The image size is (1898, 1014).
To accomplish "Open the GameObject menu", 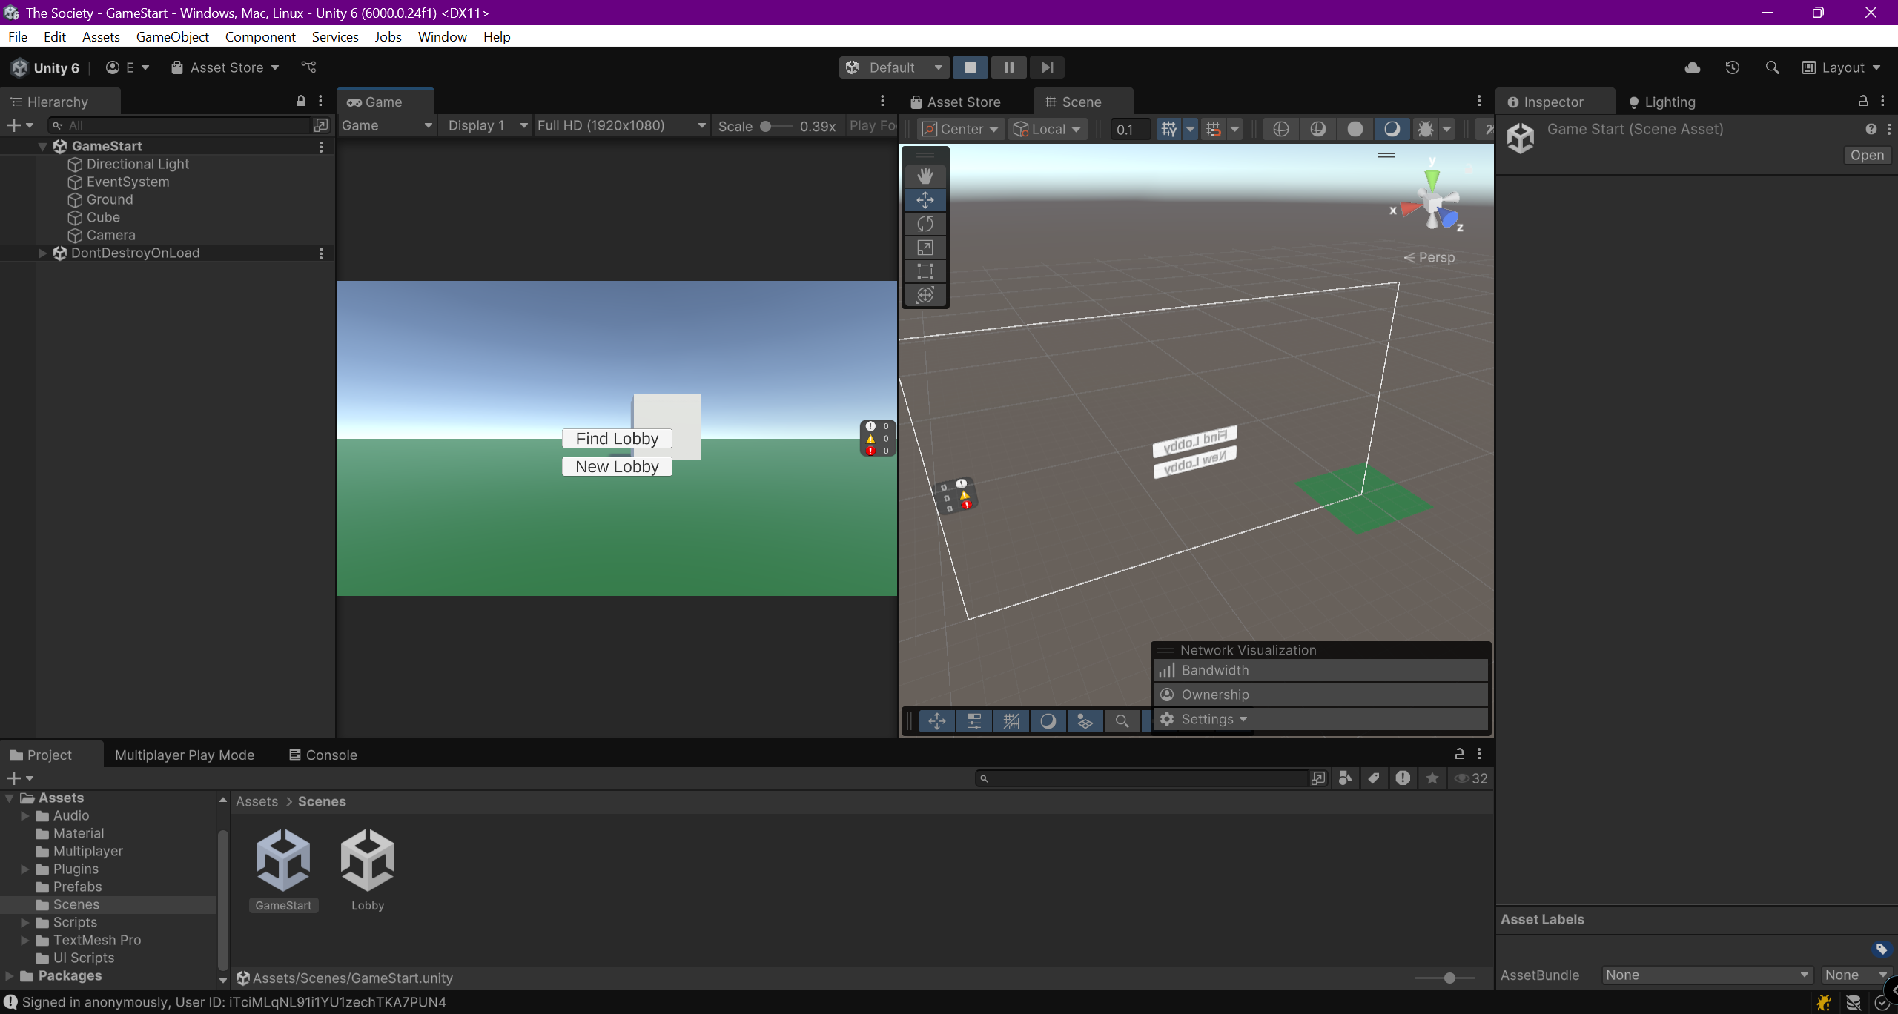I will 172,36.
